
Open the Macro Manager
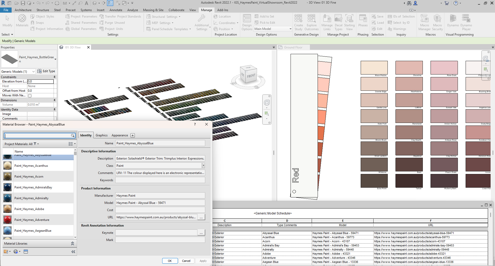pyautogui.click(x=424, y=22)
